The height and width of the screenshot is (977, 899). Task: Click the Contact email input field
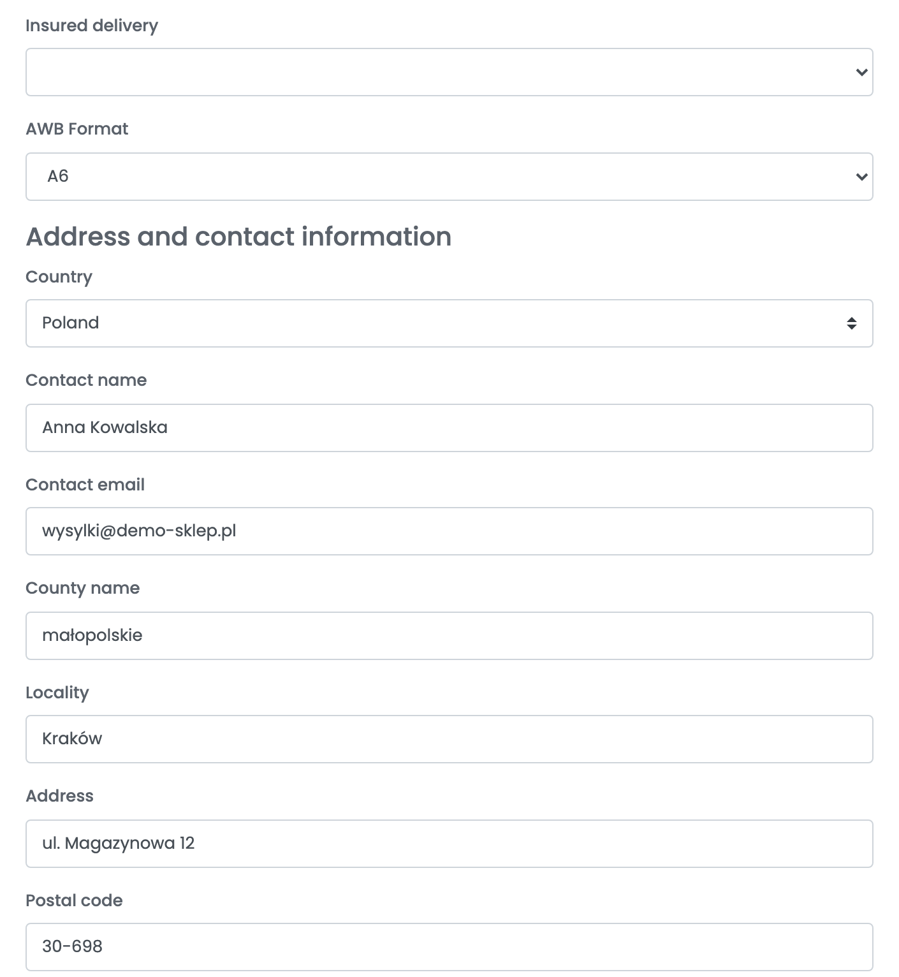449,531
